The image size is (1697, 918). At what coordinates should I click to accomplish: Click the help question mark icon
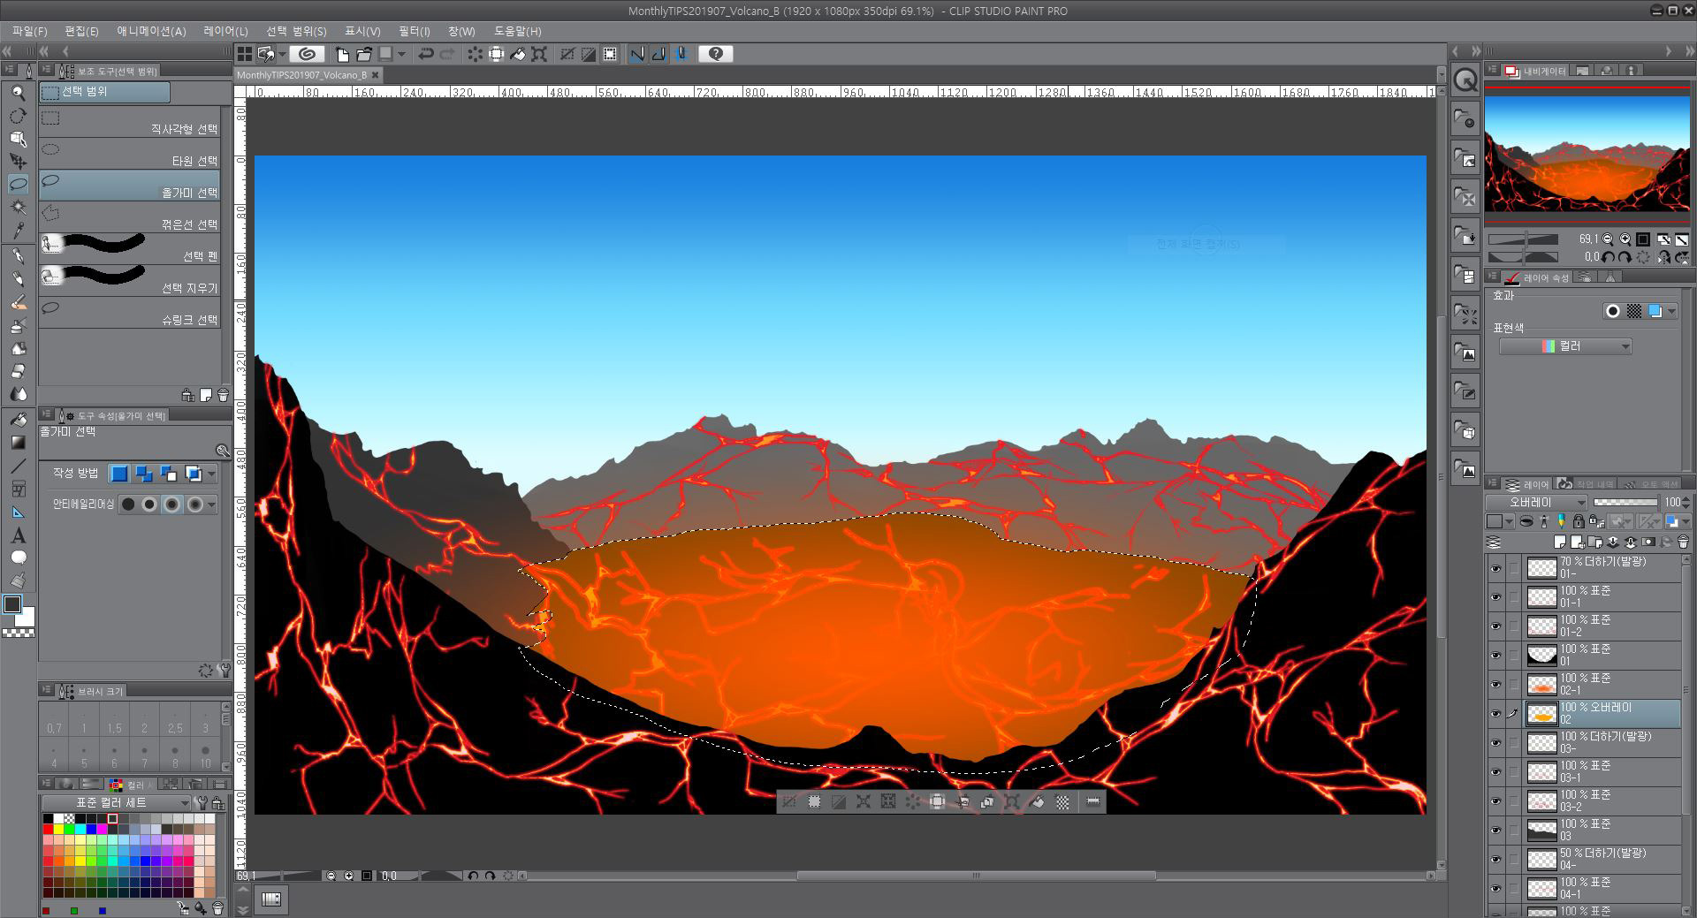coord(715,54)
